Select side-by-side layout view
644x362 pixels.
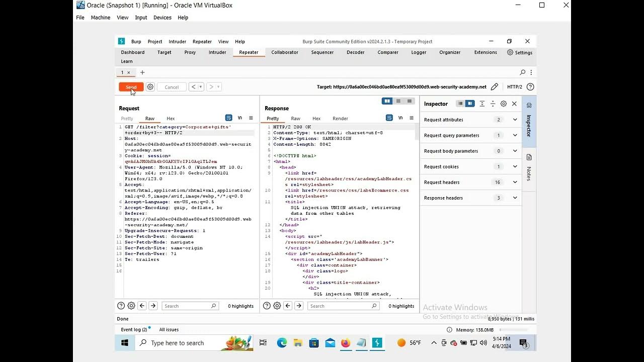pyautogui.click(x=387, y=101)
